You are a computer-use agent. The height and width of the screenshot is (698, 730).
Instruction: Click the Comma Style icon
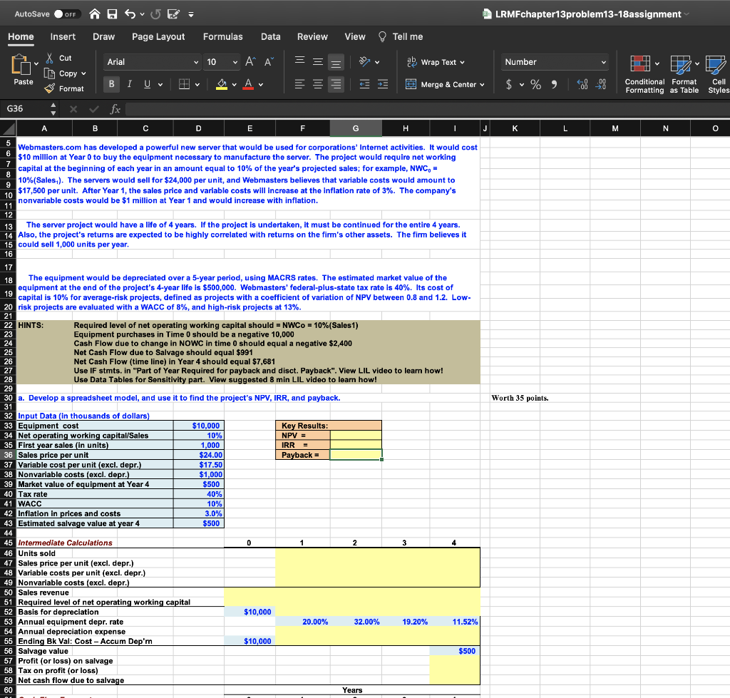tap(554, 83)
